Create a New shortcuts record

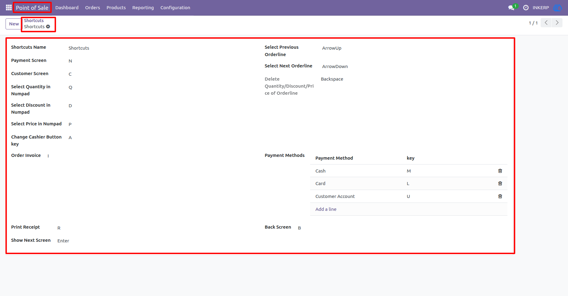coord(14,24)
